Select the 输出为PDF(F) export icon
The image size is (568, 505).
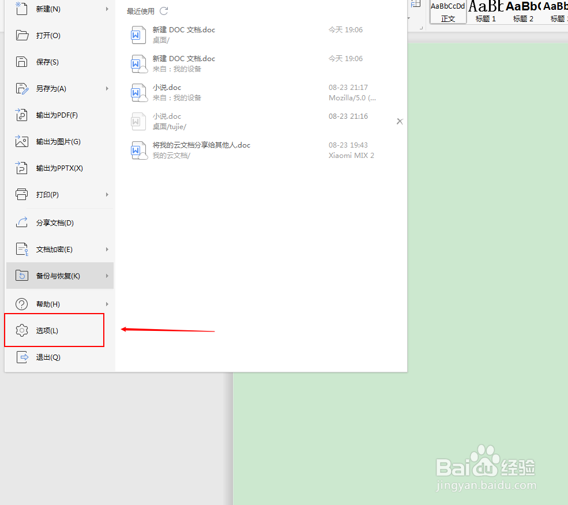click(21, 115)
